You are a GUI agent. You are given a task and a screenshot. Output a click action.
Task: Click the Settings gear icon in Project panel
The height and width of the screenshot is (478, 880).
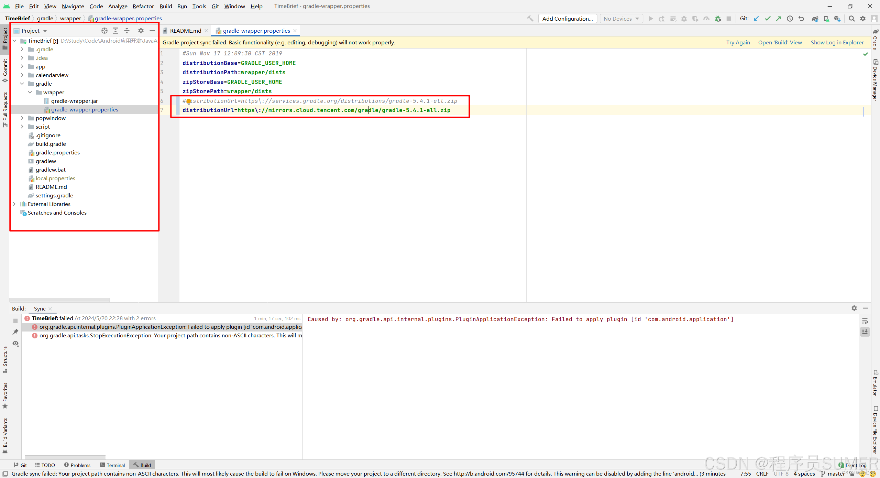140,31
